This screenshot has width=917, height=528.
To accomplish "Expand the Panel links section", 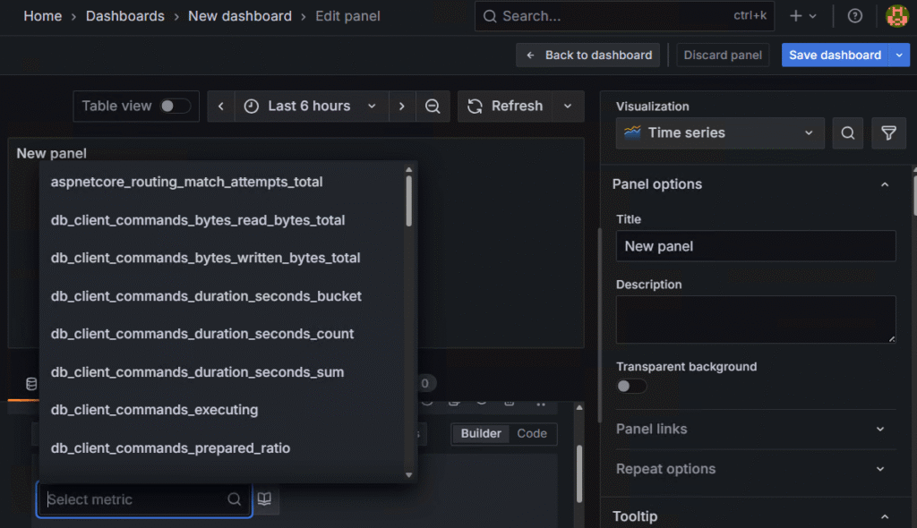I will click(756, 430).
